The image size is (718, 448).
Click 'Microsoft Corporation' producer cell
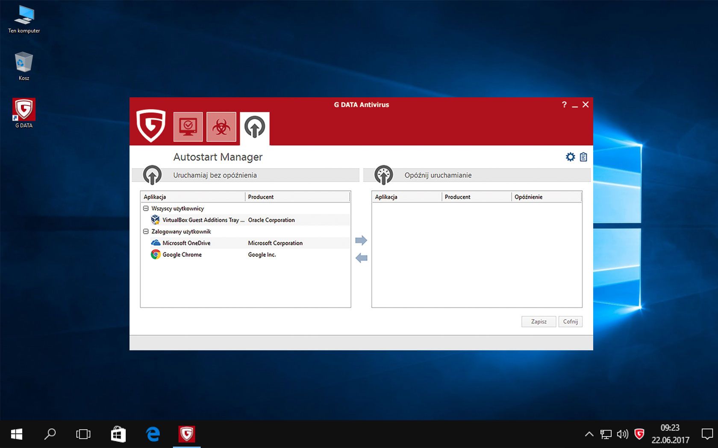275,243
